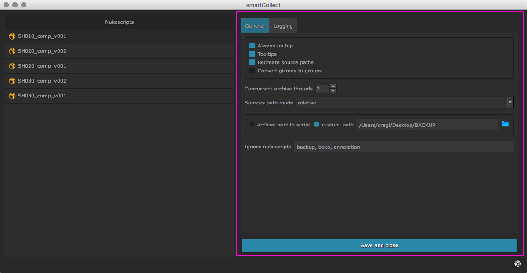This screenshot has width=527, height=273.
Task: Open the folder browser for custom path
Action: pyautogui.click(x=505, y=124)
